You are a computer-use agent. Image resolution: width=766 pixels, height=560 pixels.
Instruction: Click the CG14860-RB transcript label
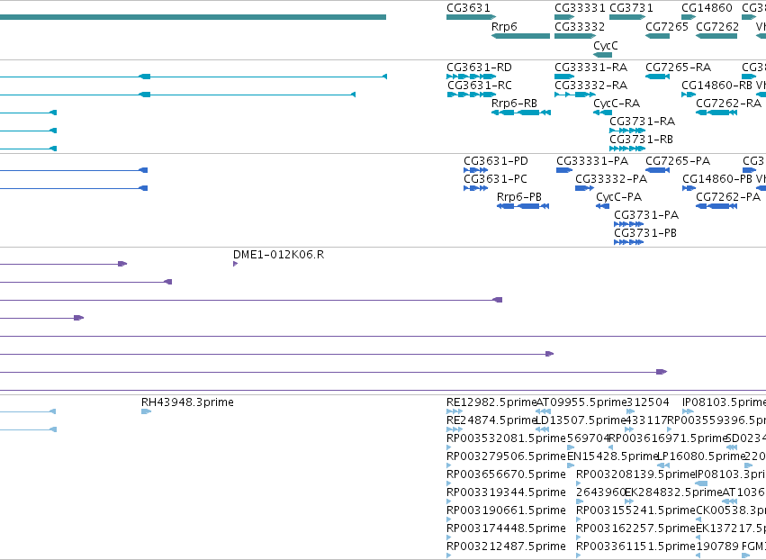pyautogui.click(x=716, y=86)
